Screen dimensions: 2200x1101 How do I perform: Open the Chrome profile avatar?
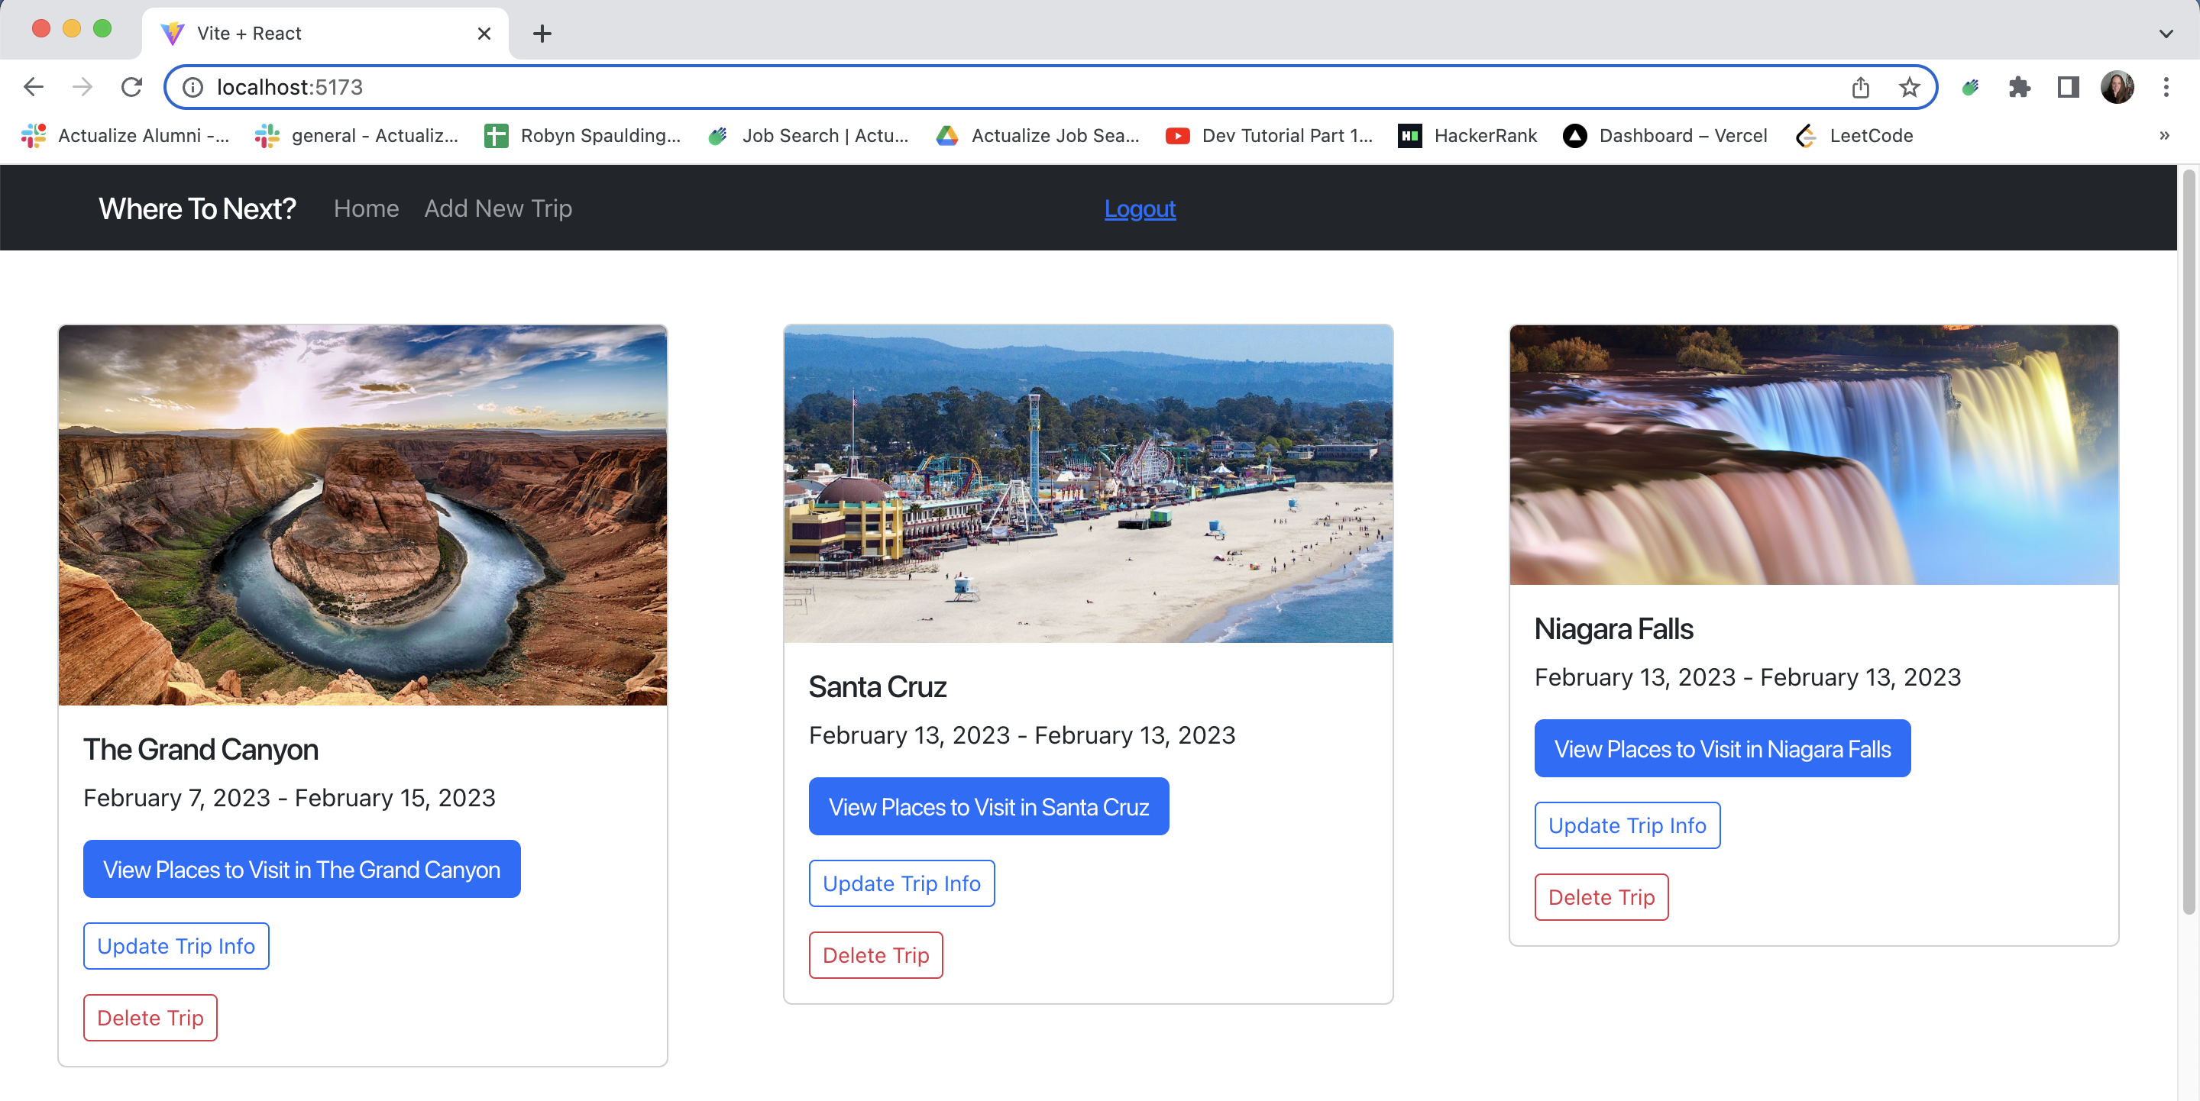coord(2116,87)
